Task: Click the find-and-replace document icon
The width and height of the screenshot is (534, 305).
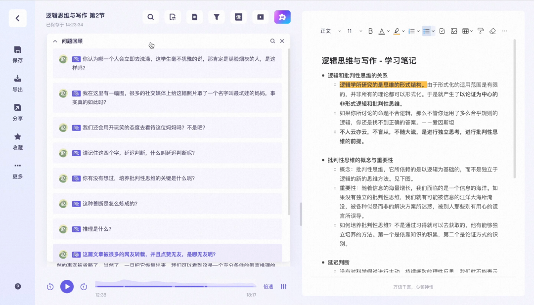Action: (173, 17)
